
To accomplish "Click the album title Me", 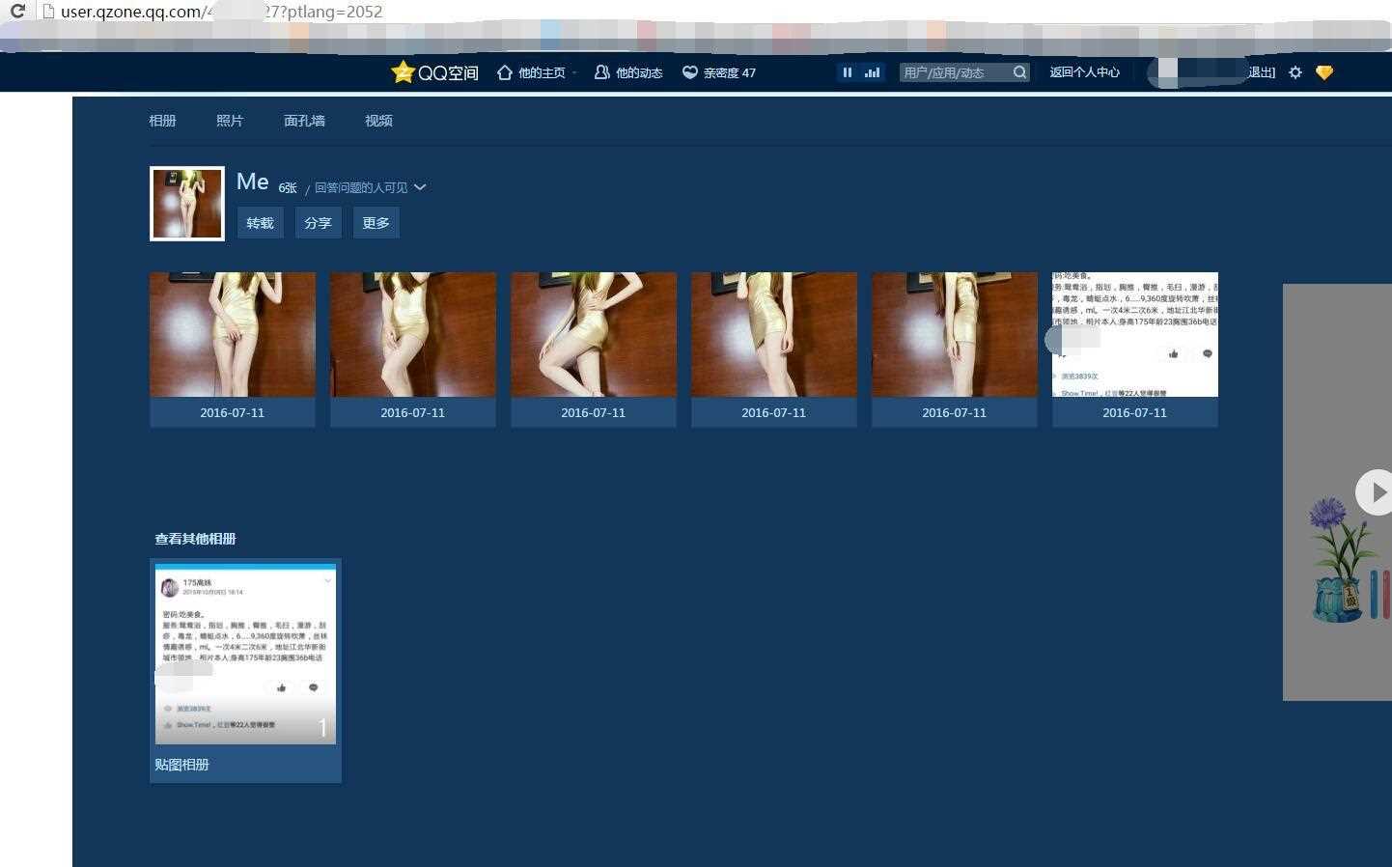I will (253, 182).
